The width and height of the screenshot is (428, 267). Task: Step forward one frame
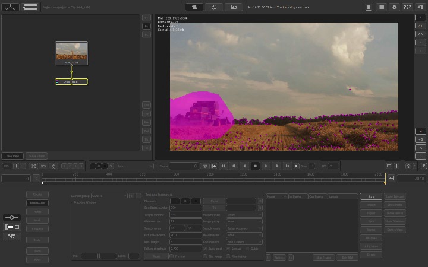click(276, 166)
